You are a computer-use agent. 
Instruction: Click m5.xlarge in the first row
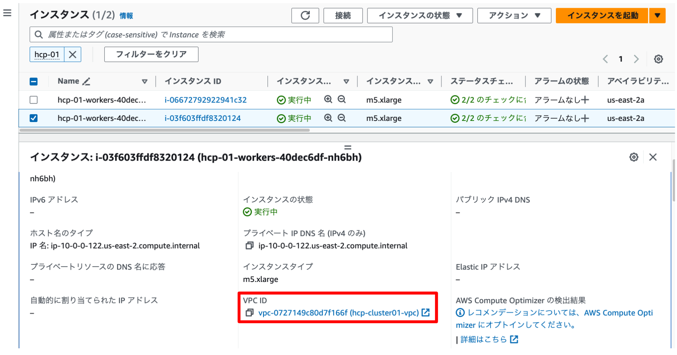[x=384, y=100]
